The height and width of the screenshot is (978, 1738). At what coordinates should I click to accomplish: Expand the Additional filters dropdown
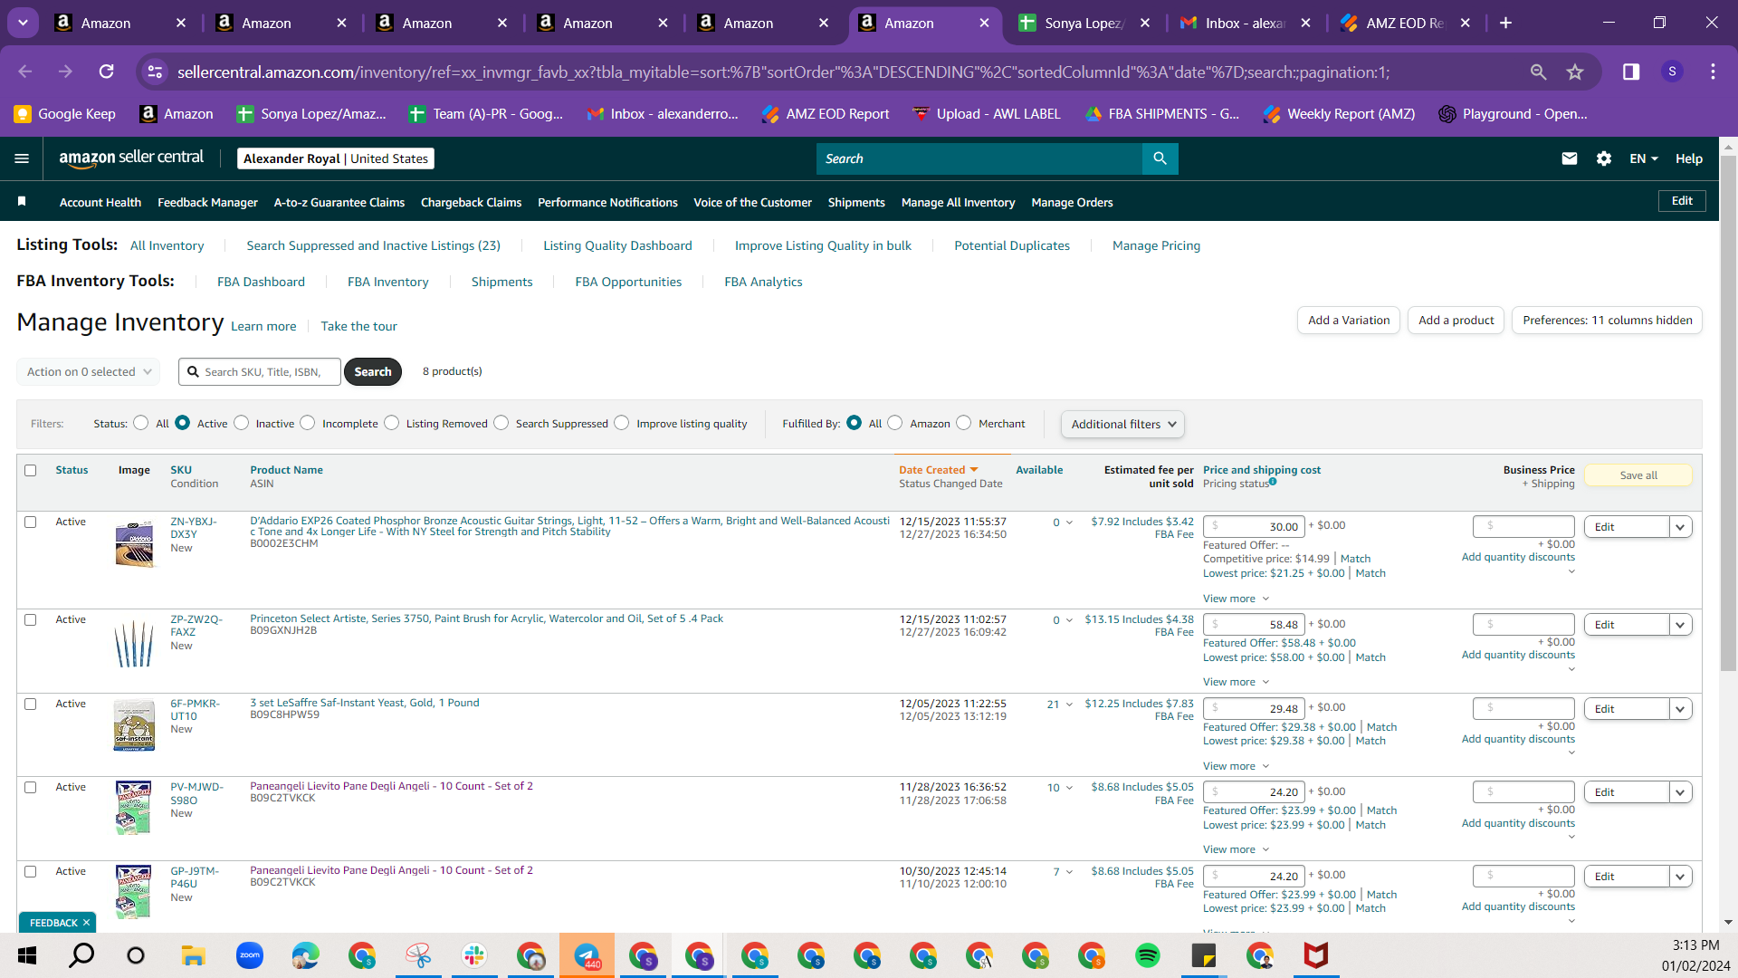1122,424
